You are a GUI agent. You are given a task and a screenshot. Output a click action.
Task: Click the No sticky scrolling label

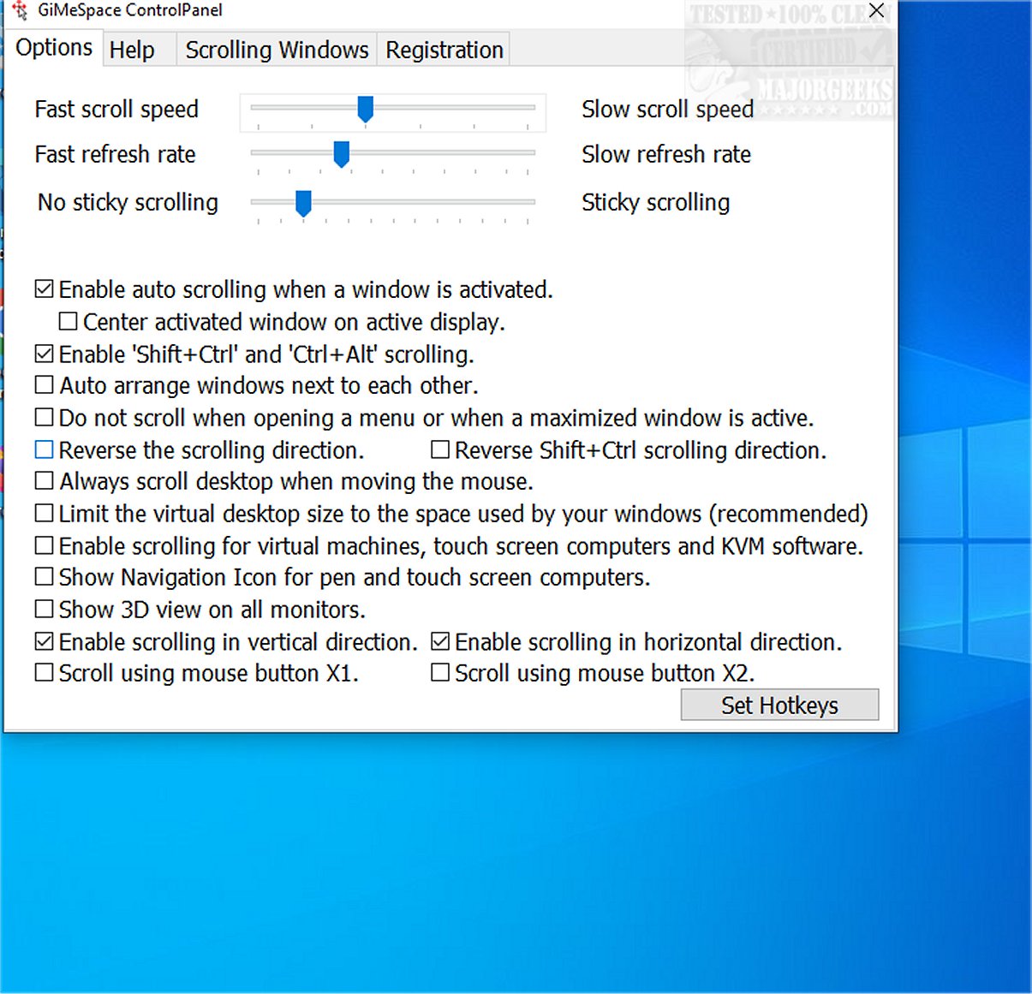tap(128, 202)
